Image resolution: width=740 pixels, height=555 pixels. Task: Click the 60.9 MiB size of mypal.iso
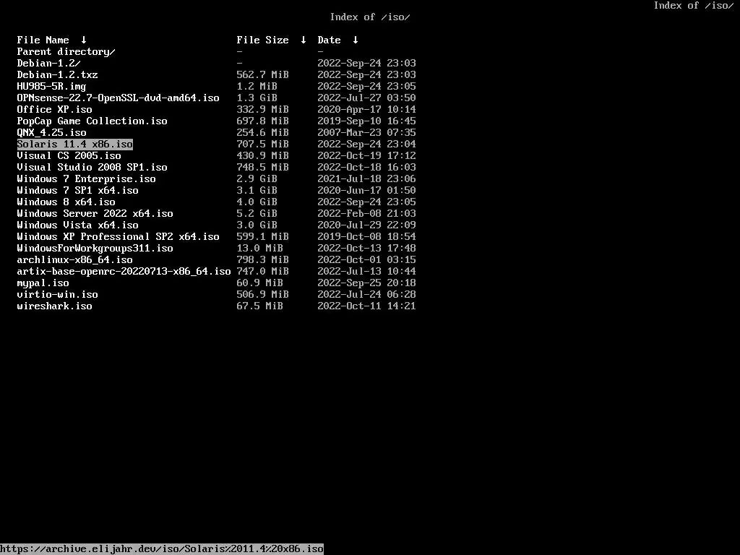[x=259, y=283]
